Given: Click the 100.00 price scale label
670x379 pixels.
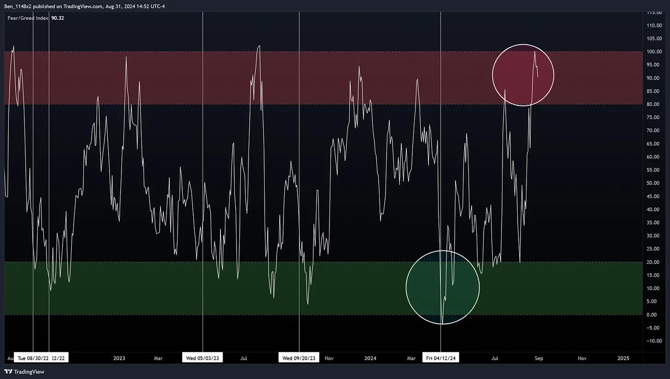Looking at the screenshot, I should pyautogui.click(x=654, y=52).
